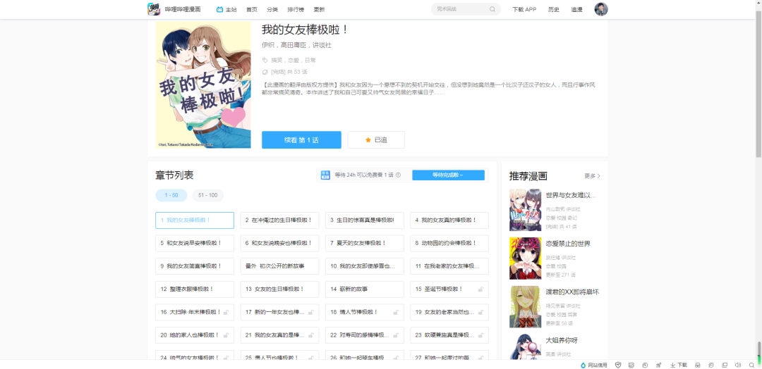Open the 番外 初次公开的新故事 chapter
762x369 pixels.
tap(279, 266)
